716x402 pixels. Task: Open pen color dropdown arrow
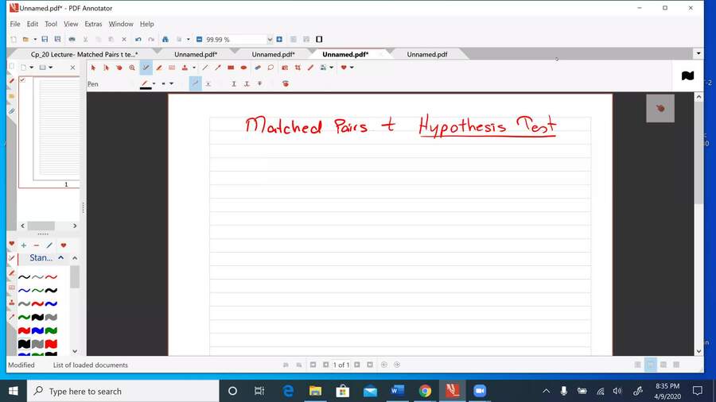(154, 84)
